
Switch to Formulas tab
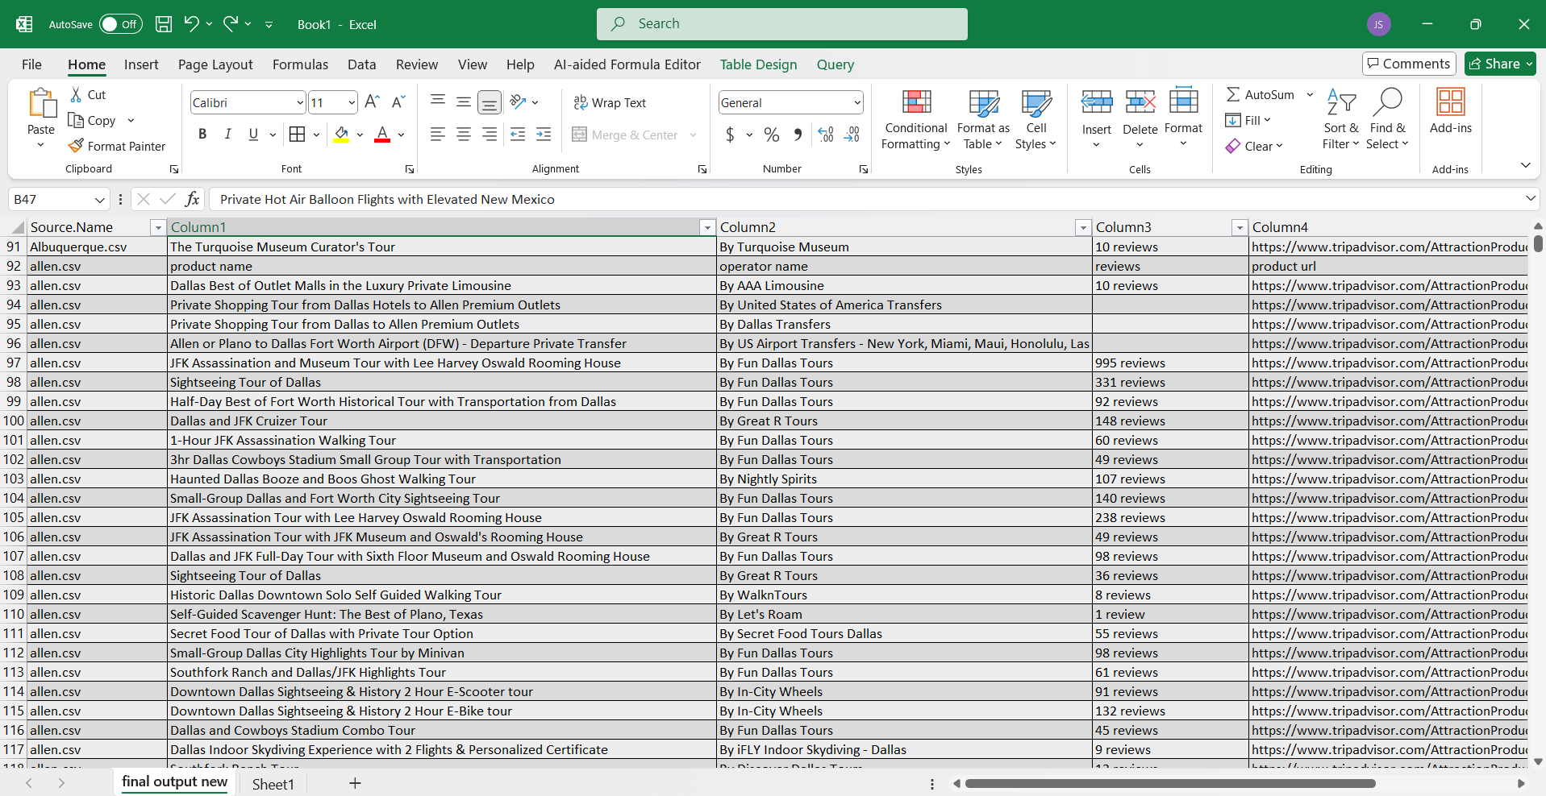pyautogui.click(x=300, y=64)
